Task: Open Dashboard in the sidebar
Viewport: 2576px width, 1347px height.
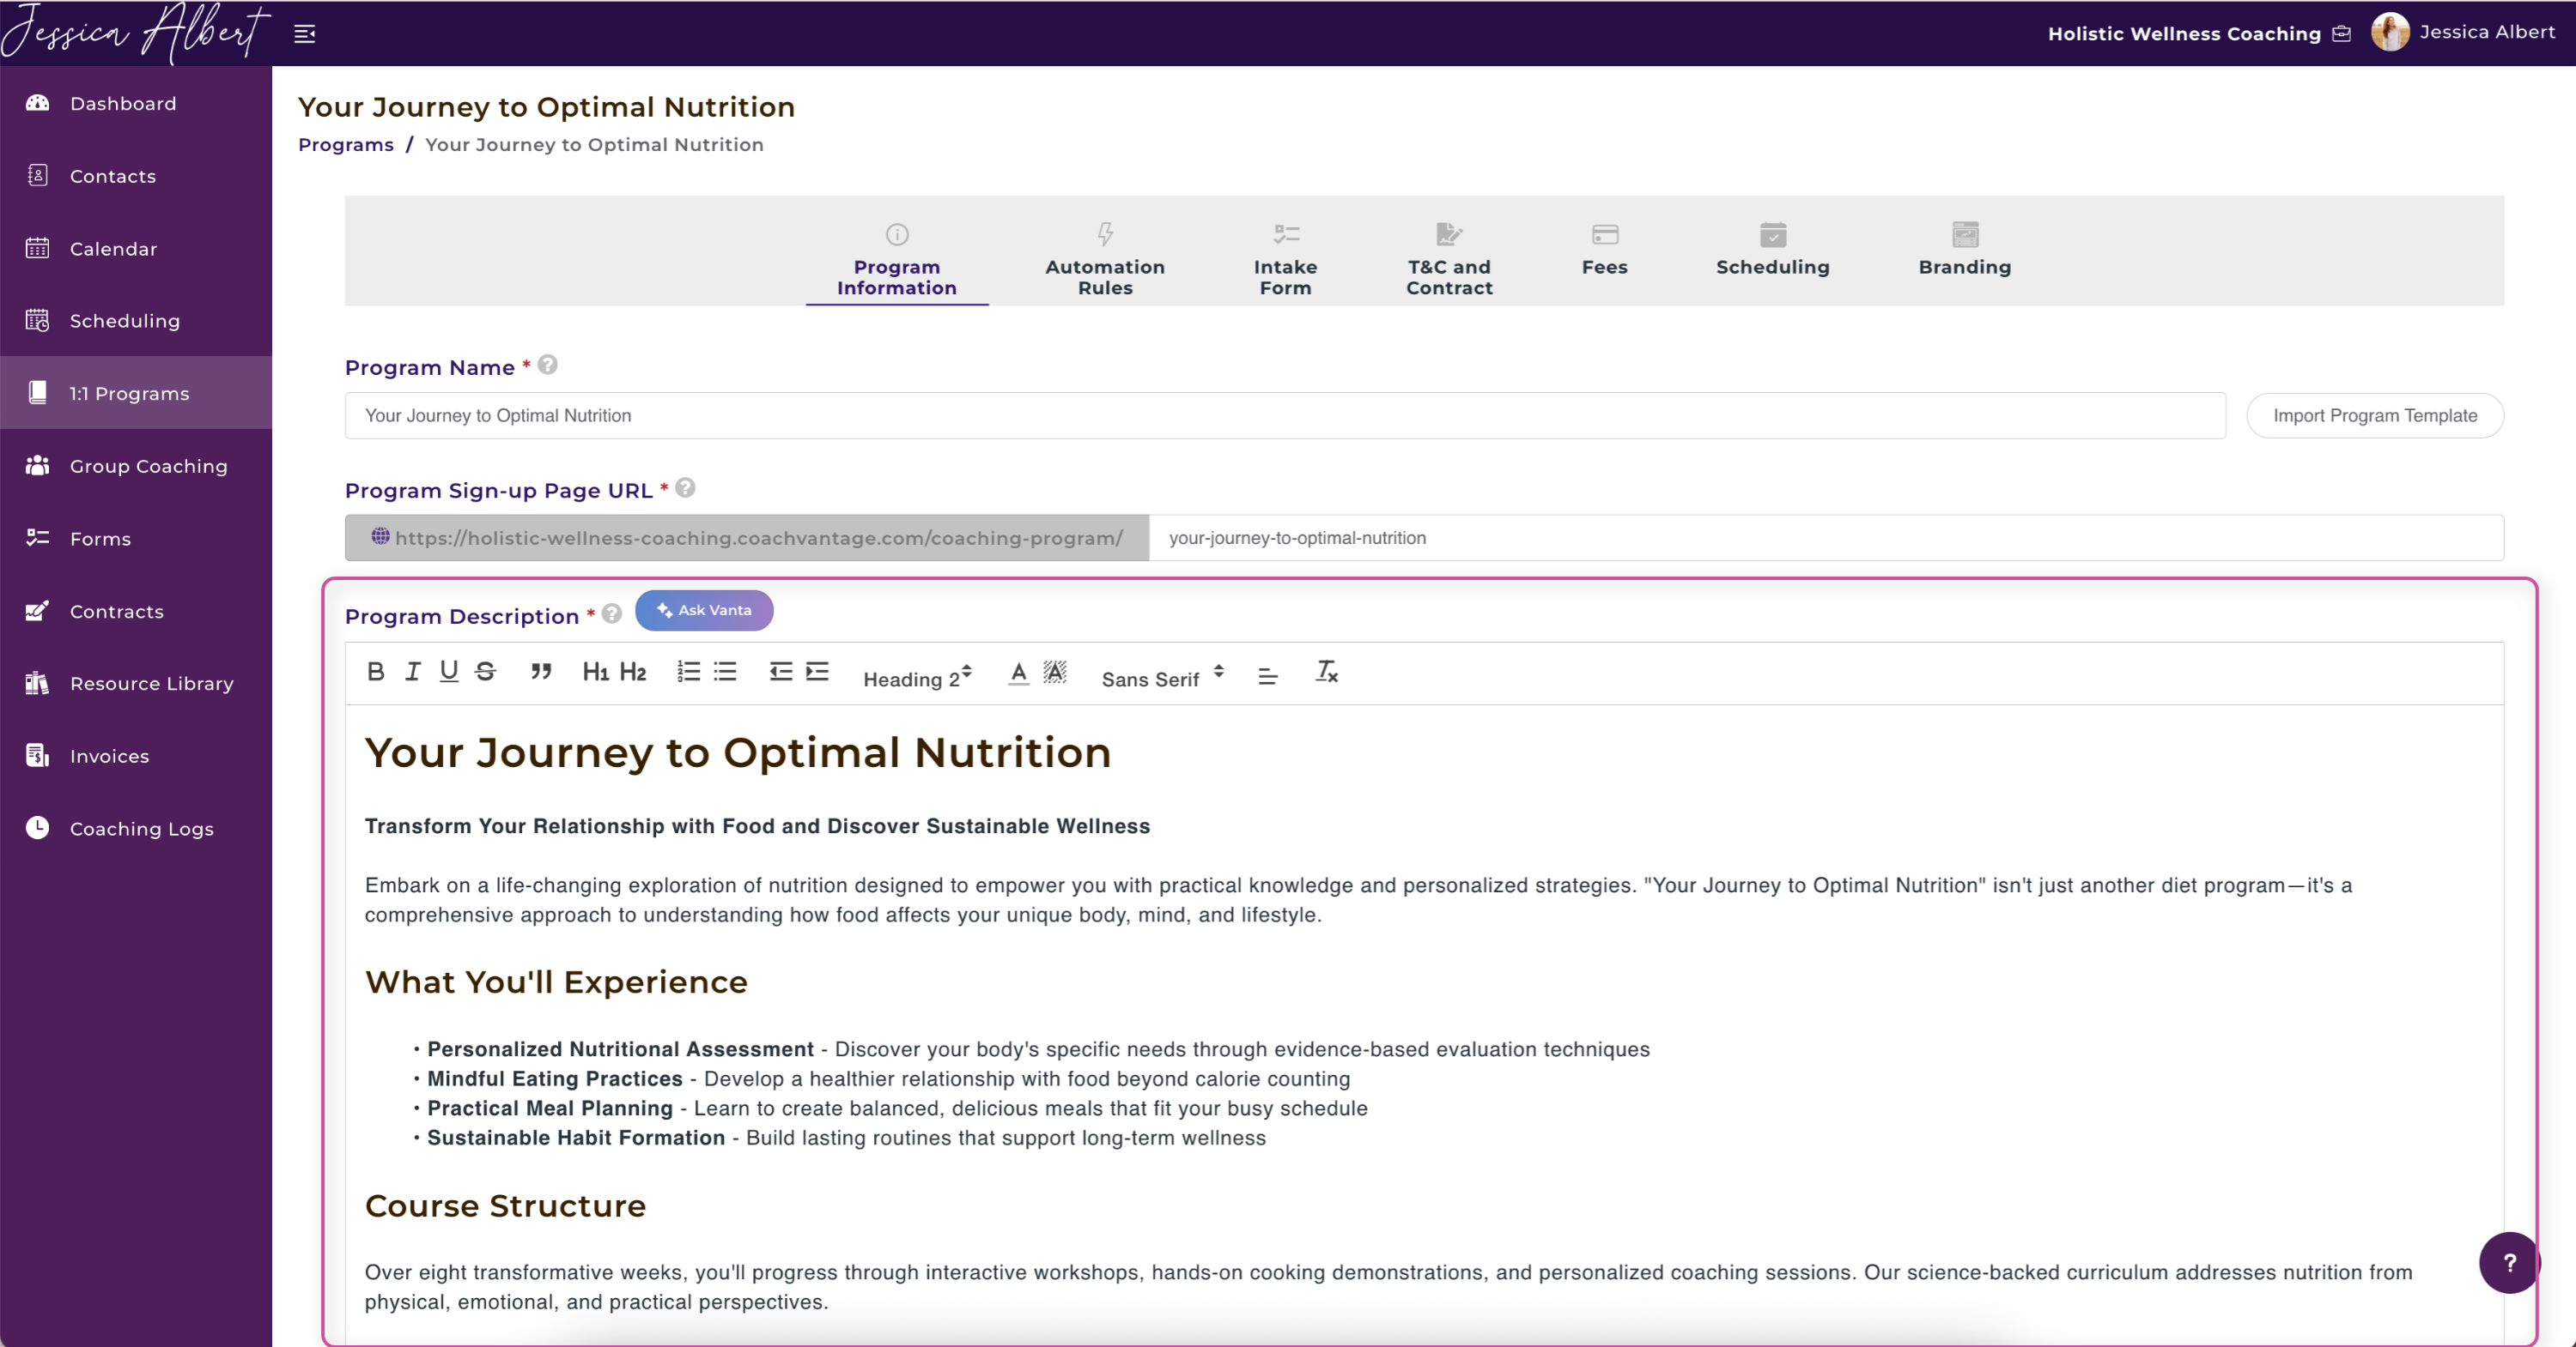Action: coord(136,103)
